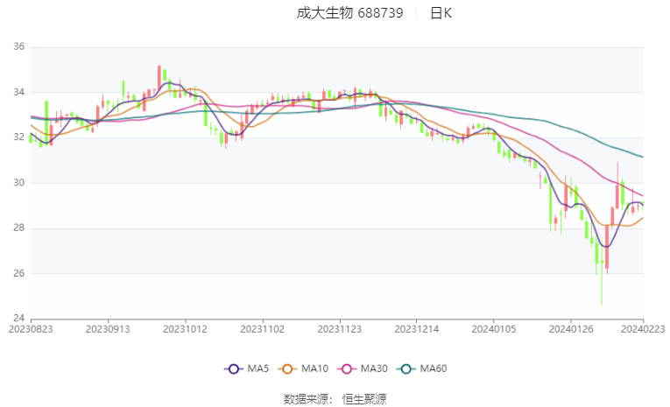Click the MA5 legend label text
The height and width of the screenshot is (407, 670).
pyautogui.click(x=258, y=368)
